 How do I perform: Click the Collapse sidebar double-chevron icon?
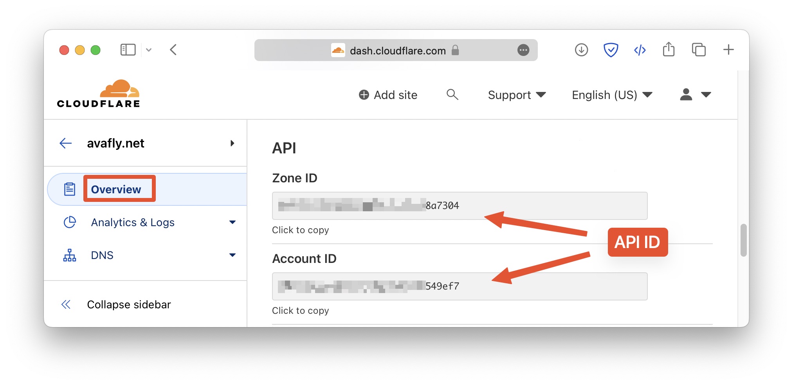(66, 304)
